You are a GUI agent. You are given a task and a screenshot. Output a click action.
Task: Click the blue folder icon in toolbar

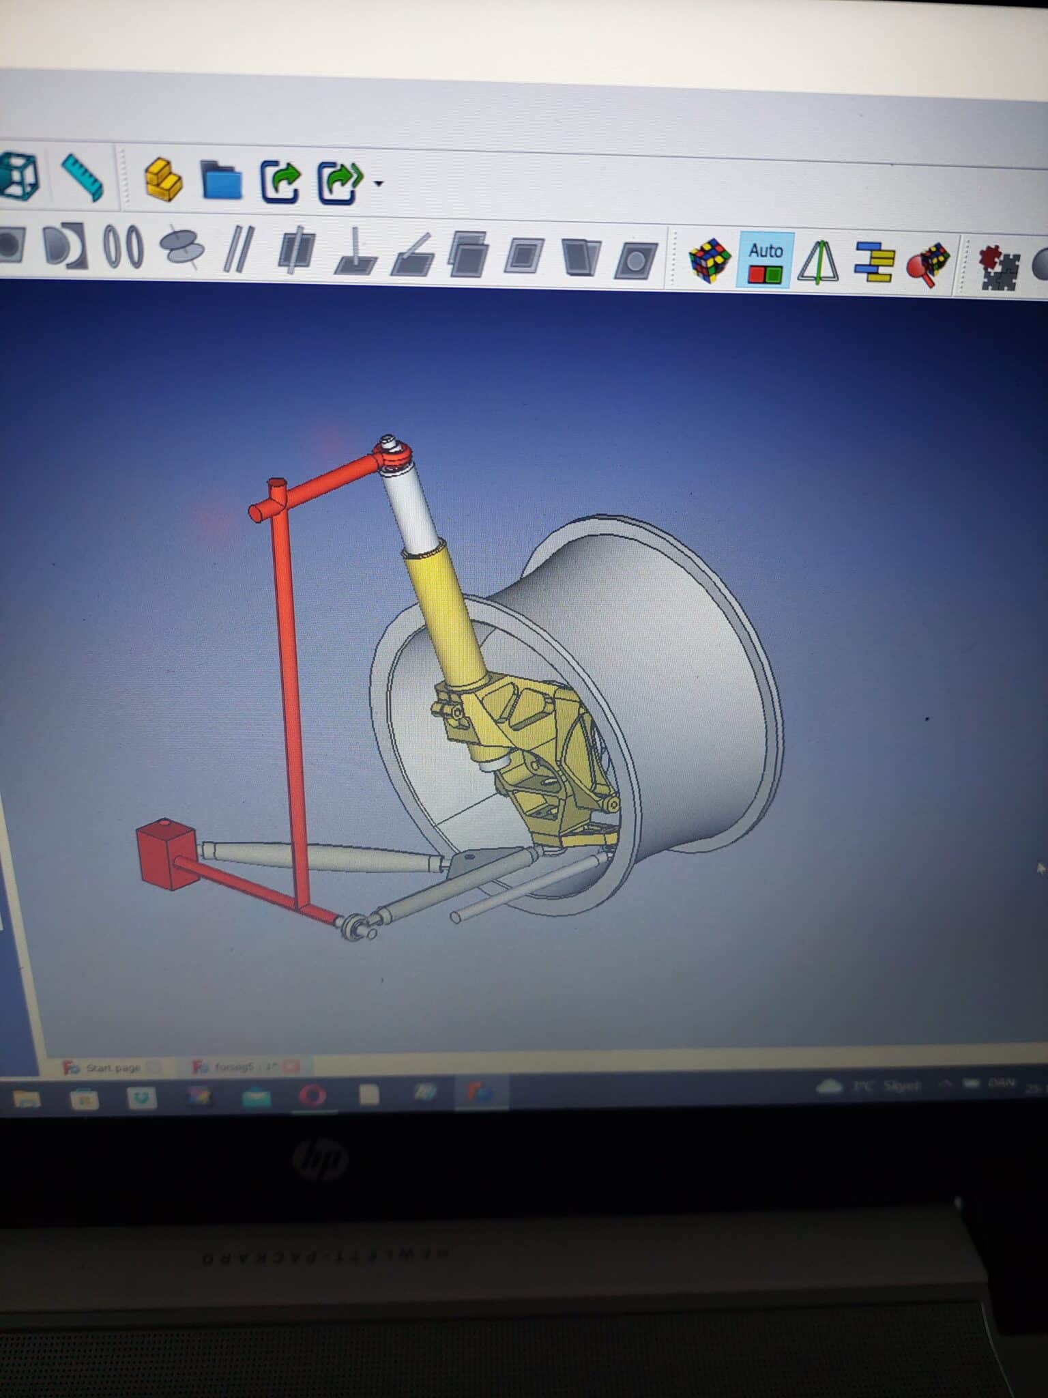click(222, 181)
